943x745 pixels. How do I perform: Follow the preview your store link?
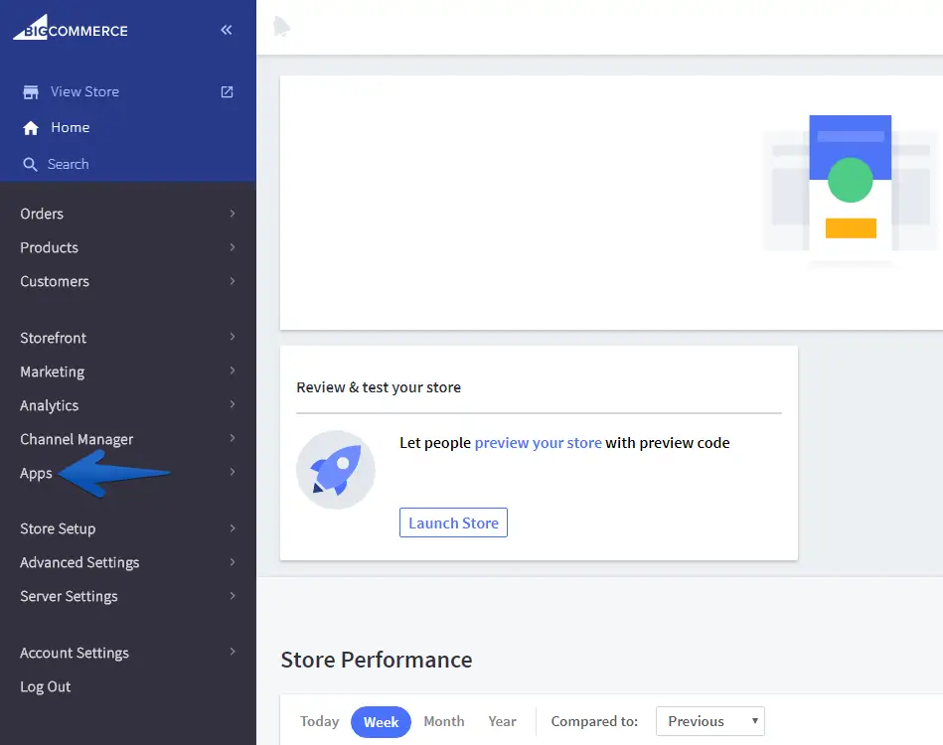tap(538, 443)
